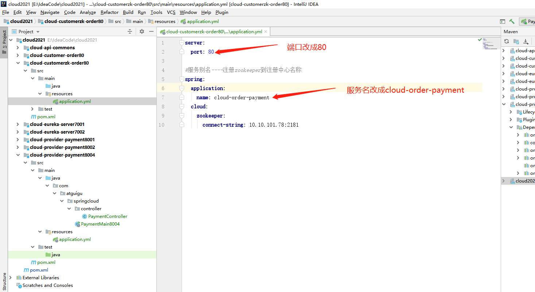This screenshot has height=292, width=535.
Task: Click cloud-api-commons module folder icon
Action: (26, 48)
